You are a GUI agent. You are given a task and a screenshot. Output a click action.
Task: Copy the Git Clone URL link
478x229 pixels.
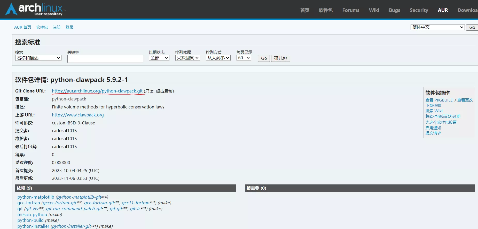(97, 91)
